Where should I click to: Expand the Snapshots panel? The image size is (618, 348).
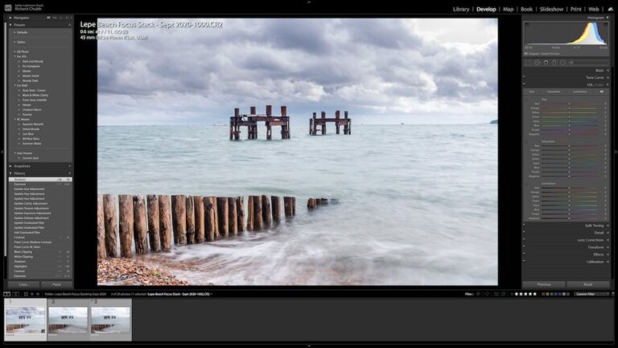[10, 166]
